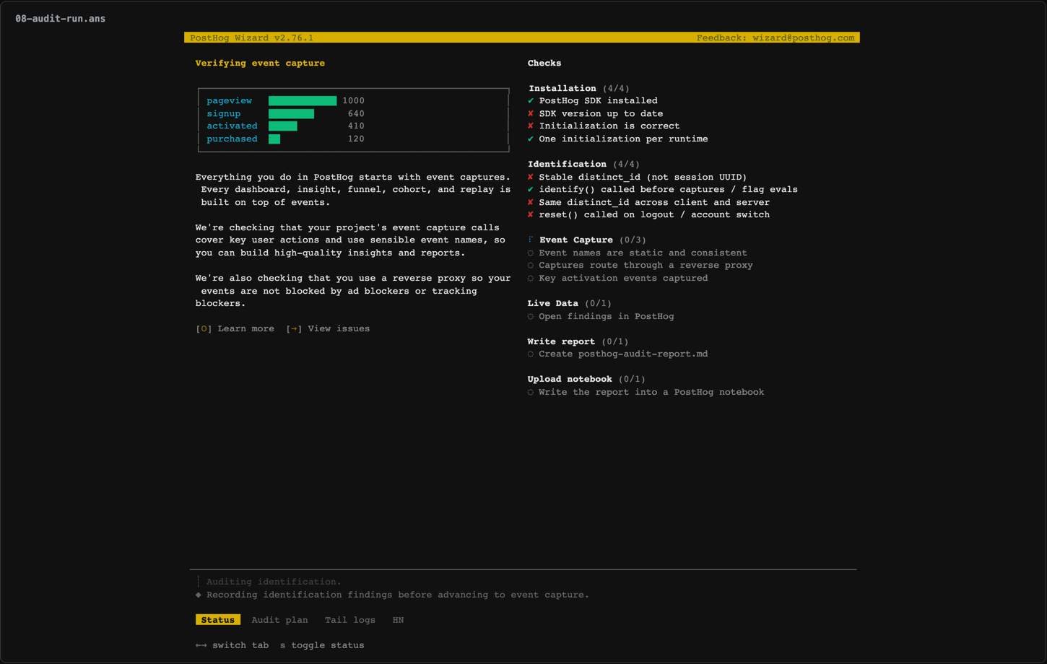
Task: Click red X beside reset() called on logout
Action: (531, 214)
